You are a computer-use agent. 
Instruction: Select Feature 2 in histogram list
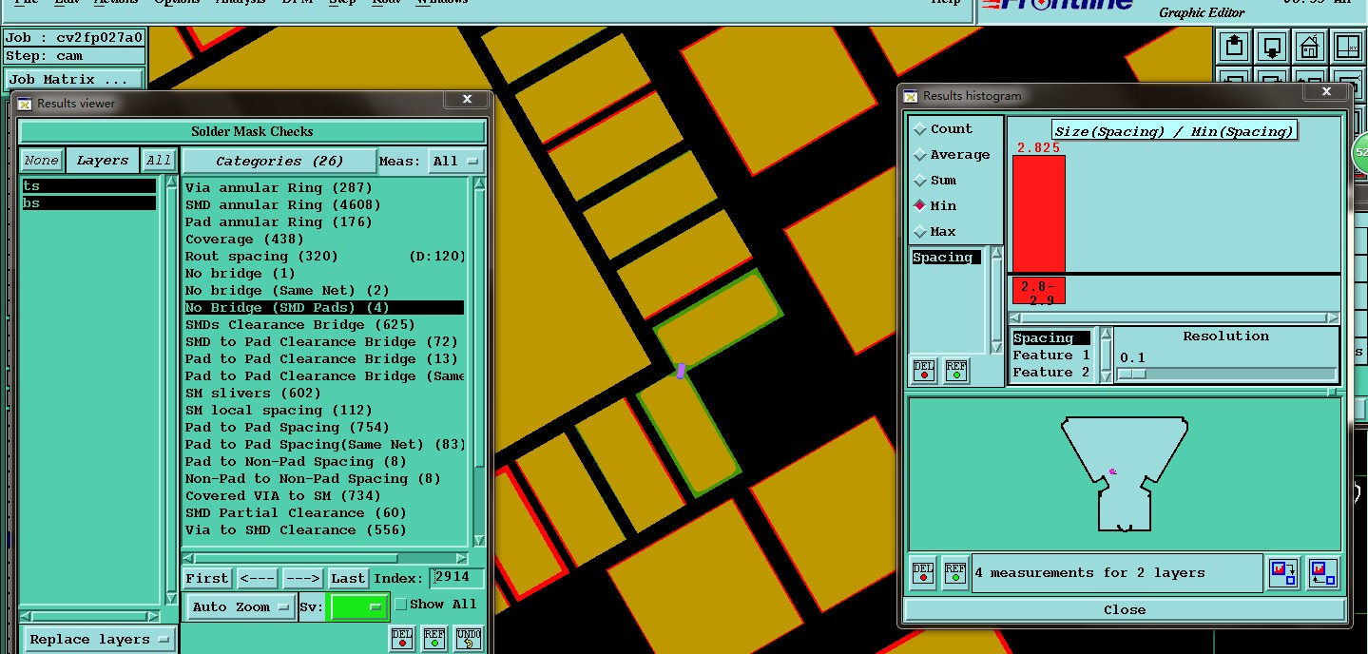point(1051,373)
